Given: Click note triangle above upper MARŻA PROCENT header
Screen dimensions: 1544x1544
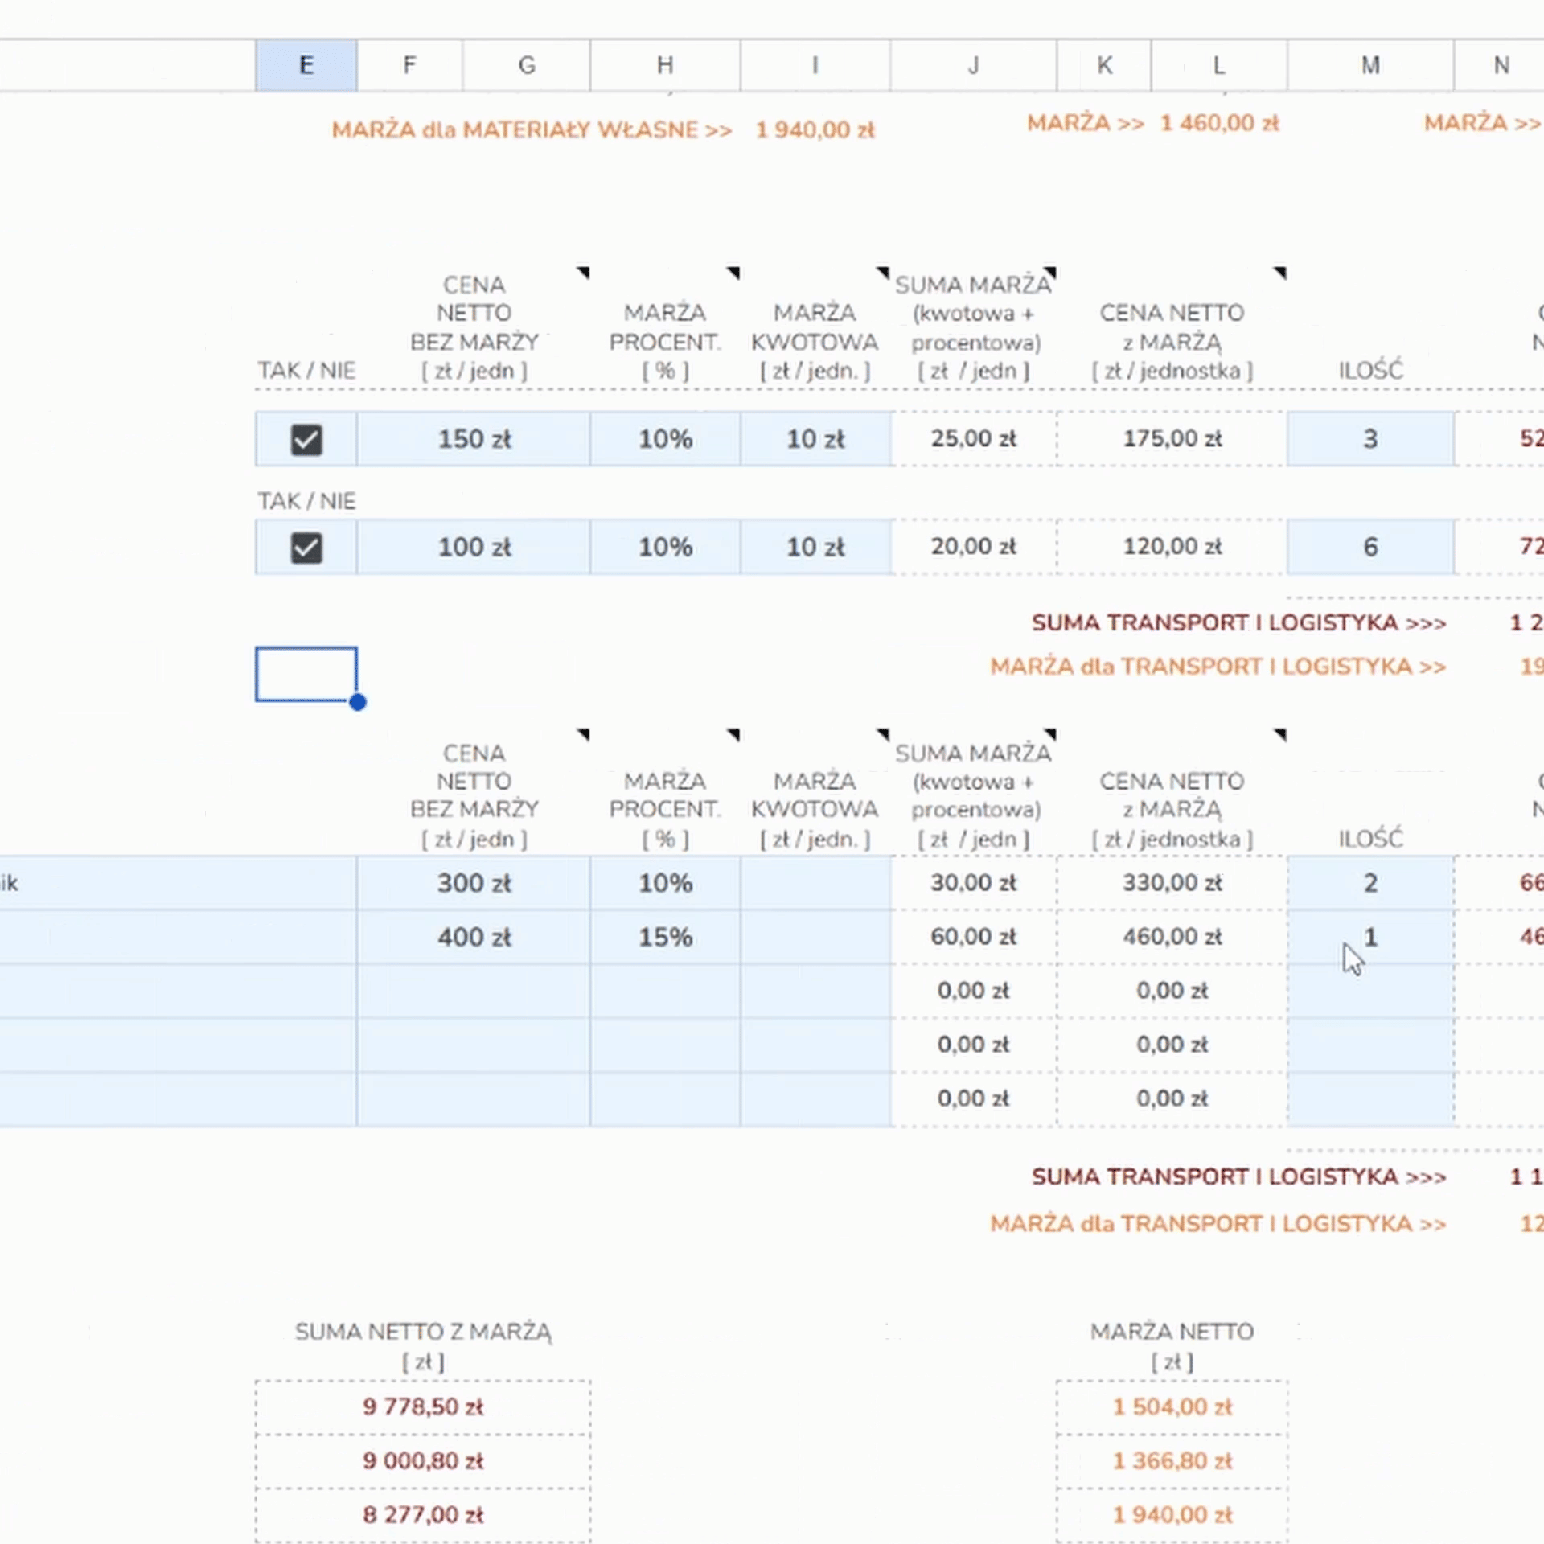Looking at the screenshot, I should pyautogui.click(x=734, y=273).
